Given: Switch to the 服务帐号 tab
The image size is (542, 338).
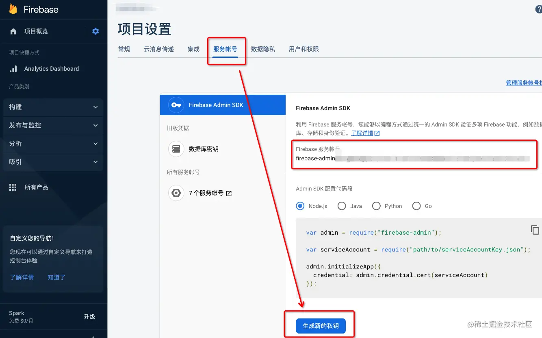Looking at the screenshot, I should 225,49.
